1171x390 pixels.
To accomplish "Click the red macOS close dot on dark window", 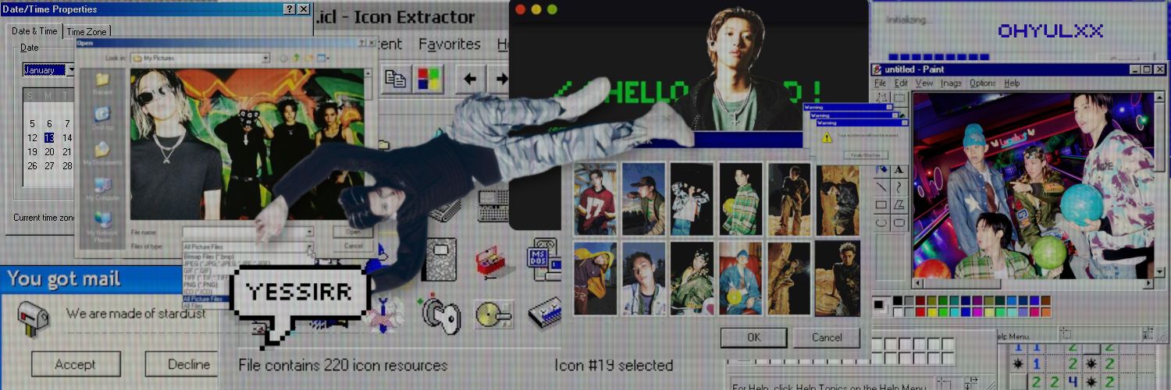I will point(521,9).
